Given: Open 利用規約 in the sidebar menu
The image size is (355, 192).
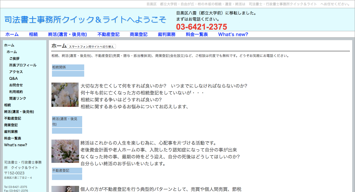Looking at the screenshot, I should (16, 92).
